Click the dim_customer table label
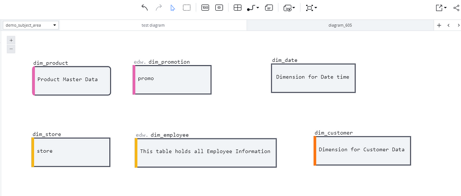 (334, 133)
